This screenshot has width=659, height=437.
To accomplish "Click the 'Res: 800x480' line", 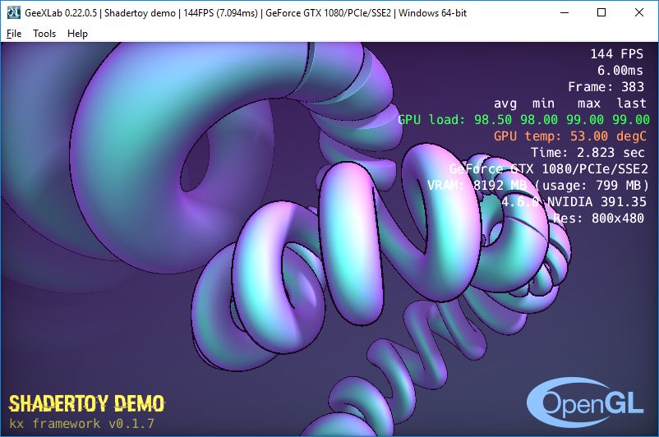I will [598, 218].
